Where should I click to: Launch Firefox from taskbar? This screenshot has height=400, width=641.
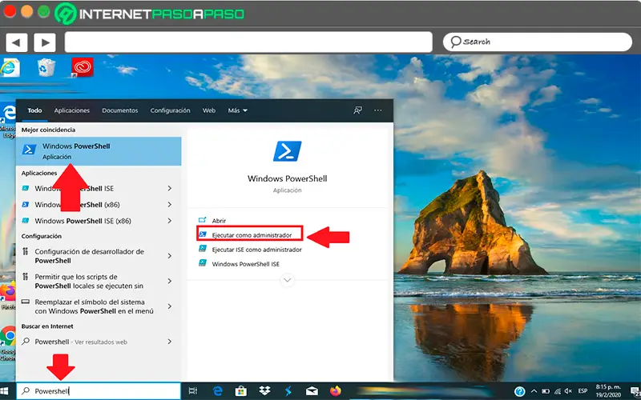[x=336, y=391]
